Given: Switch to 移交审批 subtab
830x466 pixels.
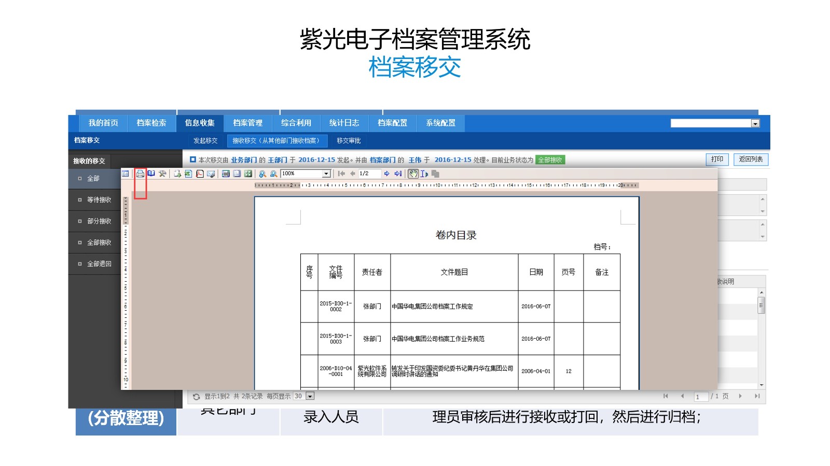Looking at the screenshot, I should pyautogui.click(x=349, y=141).
